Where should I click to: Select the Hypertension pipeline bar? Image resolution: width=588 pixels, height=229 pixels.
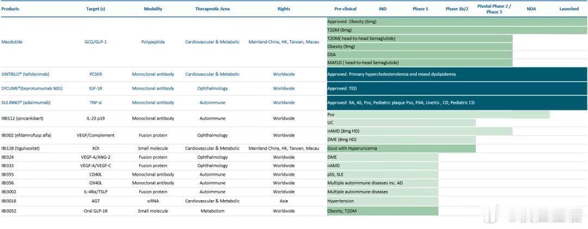click(x=382, y=201)
